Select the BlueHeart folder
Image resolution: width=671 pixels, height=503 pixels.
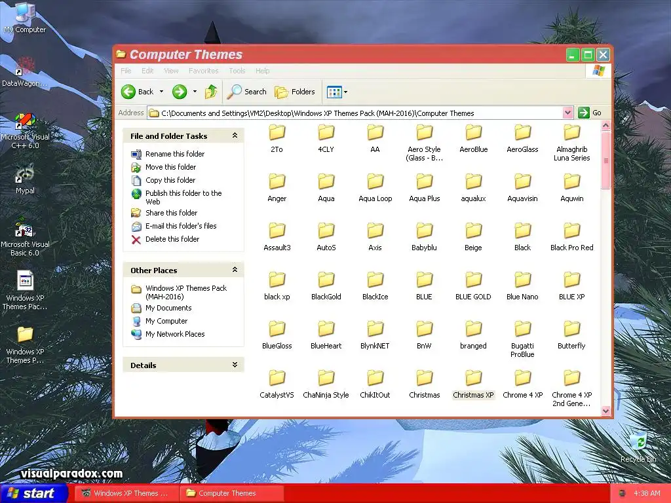326,335
